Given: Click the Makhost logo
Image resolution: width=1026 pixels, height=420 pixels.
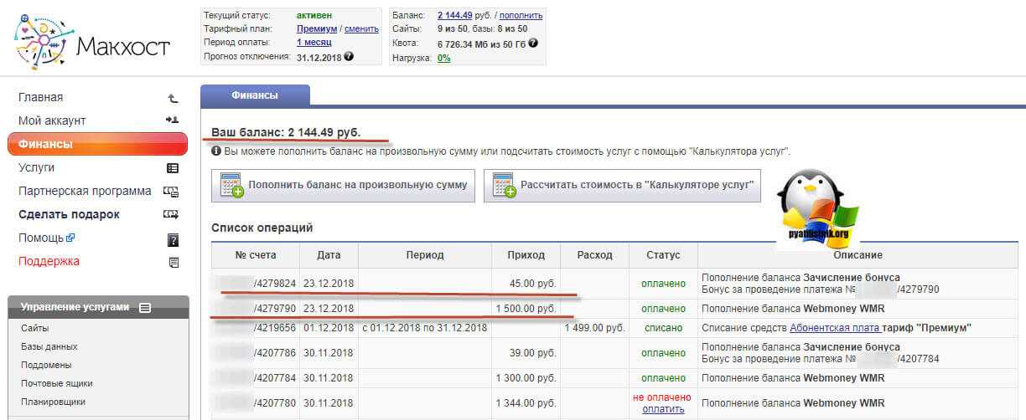Looking at the screenshot, I should tap(92, 44).
